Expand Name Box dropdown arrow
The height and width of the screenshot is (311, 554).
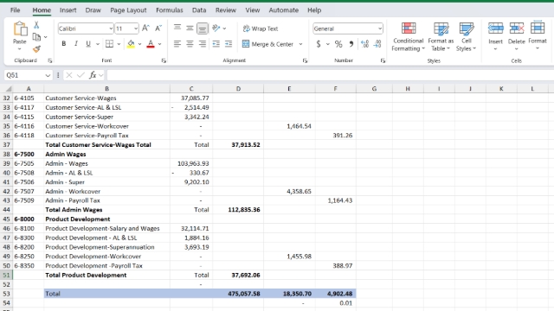(x=48, y=75)
